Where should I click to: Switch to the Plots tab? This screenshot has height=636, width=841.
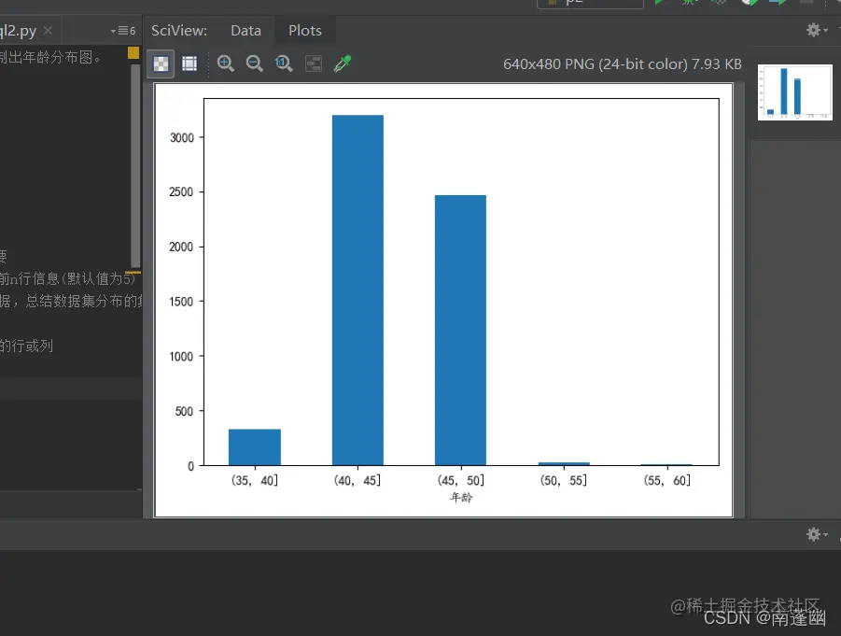coord(305,31)
